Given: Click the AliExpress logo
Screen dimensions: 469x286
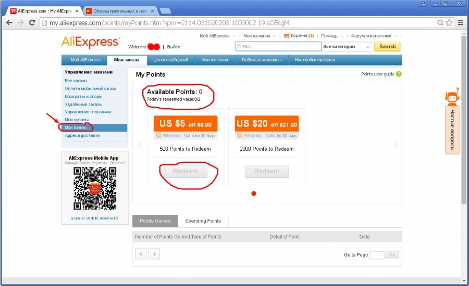Looking at the screenshot, I should pyautogui.click(x=91, y=42).
